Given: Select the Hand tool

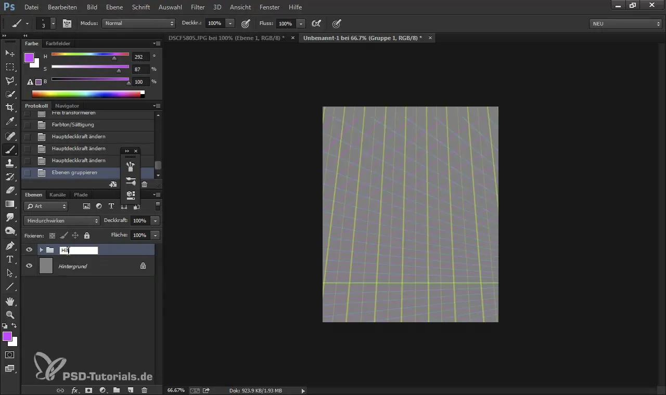Looking at the screenshot, I should [10, 301].
